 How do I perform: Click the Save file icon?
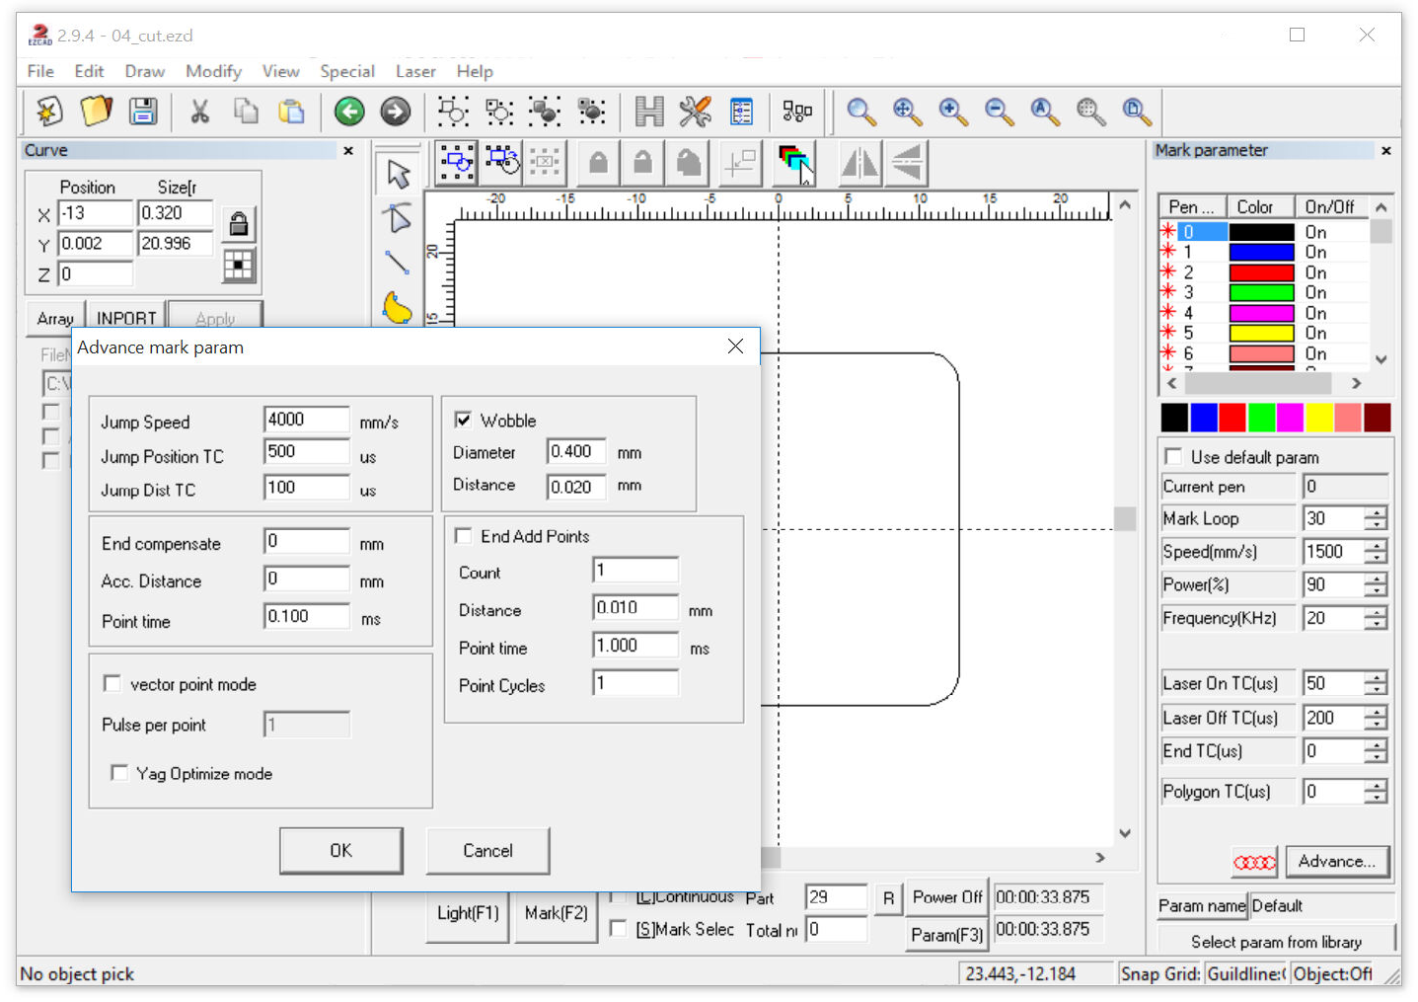click(x=143, y=112)
